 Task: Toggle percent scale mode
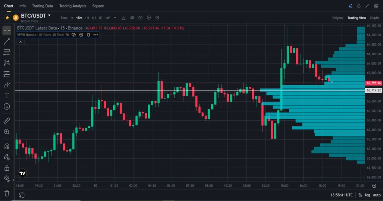(x=360, y=195)
